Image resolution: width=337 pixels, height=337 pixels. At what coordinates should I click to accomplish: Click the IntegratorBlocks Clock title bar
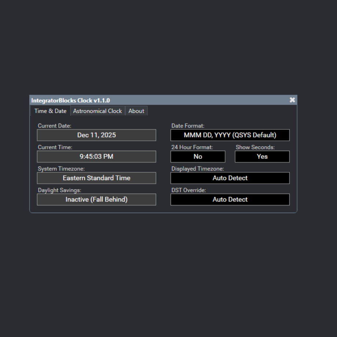pos(147,100)
